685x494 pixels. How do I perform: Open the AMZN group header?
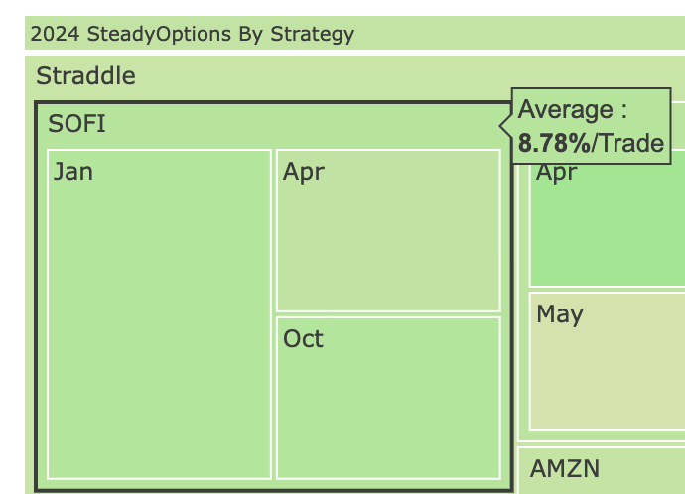click(602, 469)
